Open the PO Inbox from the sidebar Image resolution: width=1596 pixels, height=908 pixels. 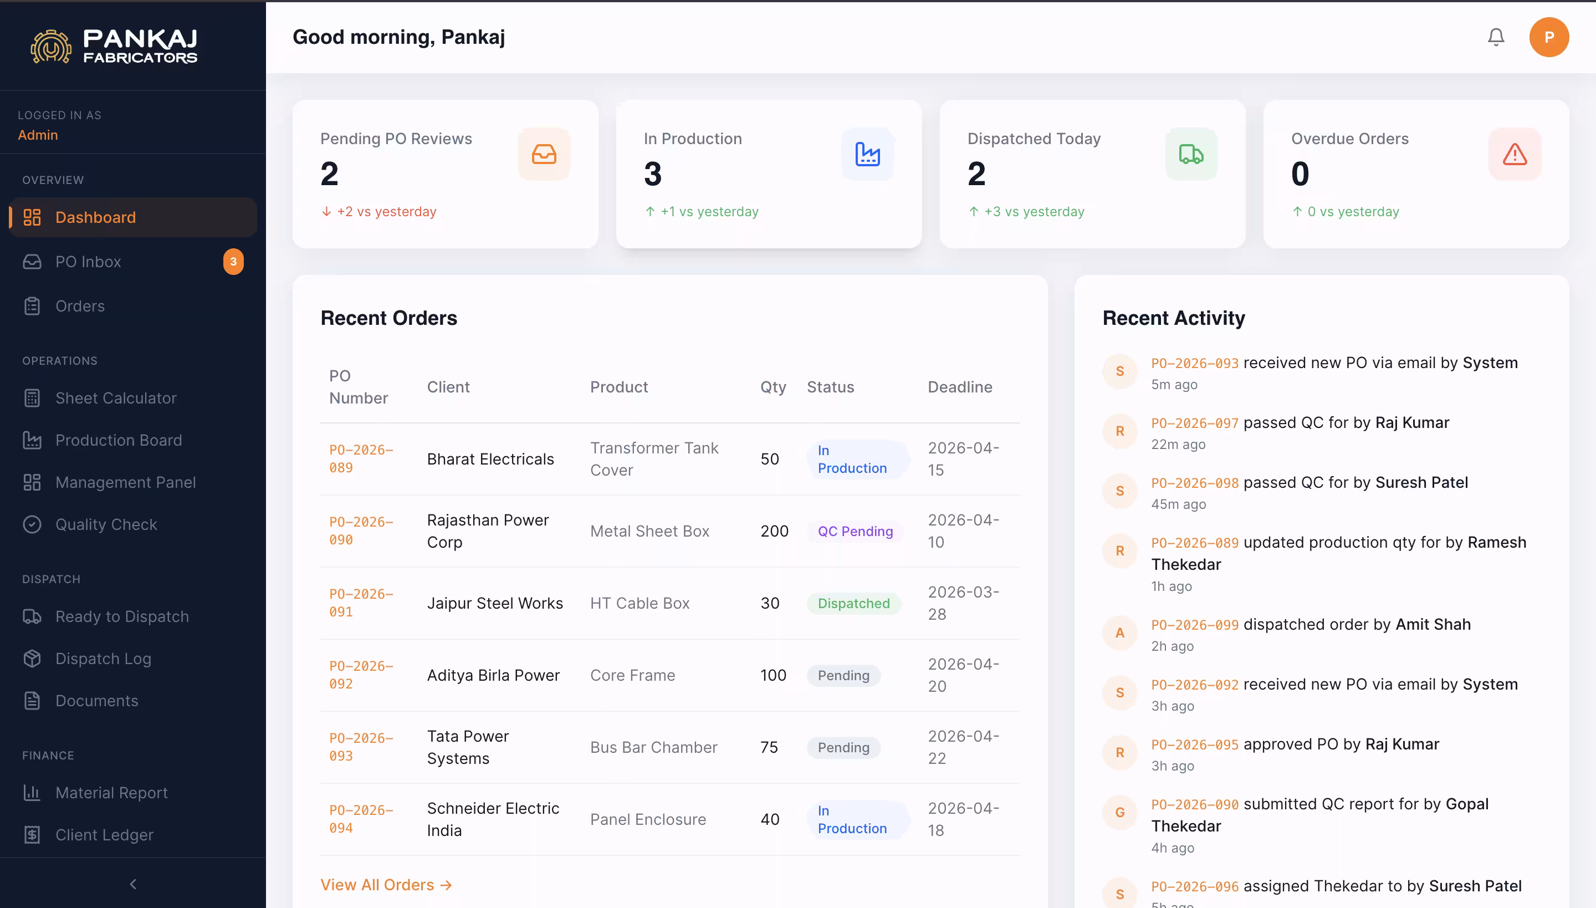88,261
